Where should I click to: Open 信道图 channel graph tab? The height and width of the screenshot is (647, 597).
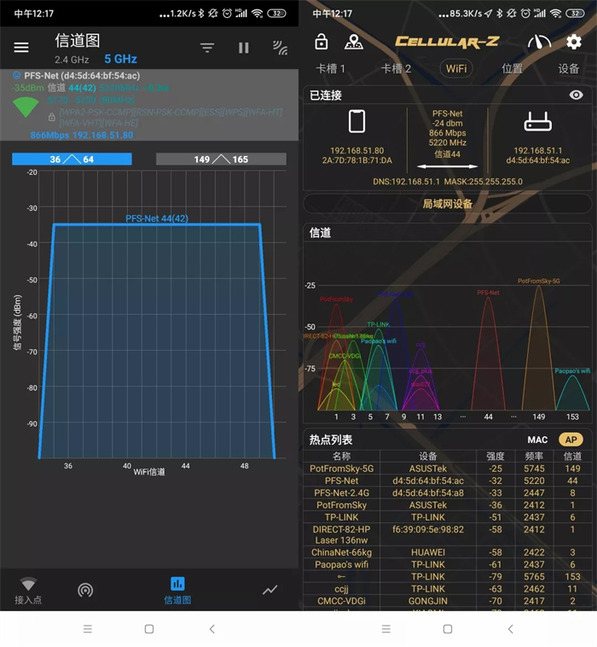pyautogui.click(x=177, y=591)
